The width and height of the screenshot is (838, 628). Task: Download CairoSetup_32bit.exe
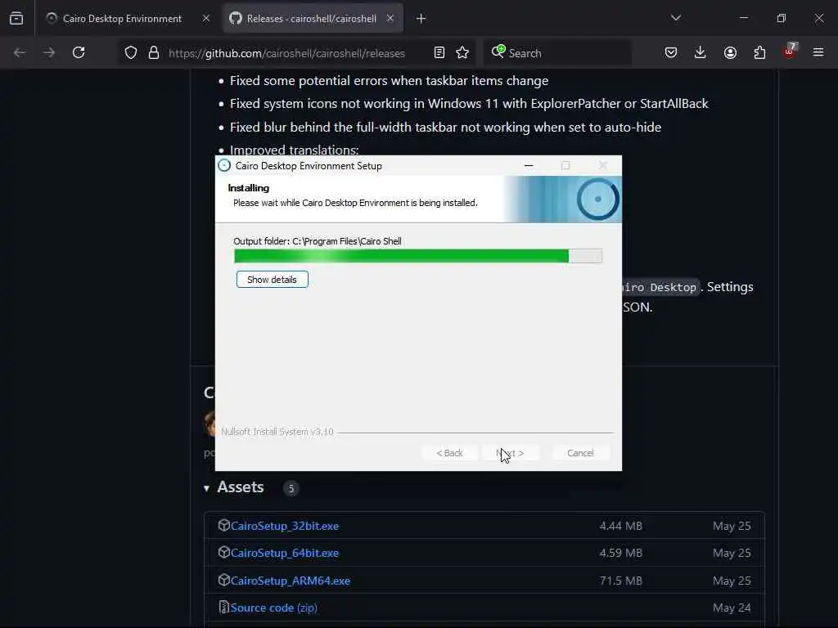(x=285, y=526)
